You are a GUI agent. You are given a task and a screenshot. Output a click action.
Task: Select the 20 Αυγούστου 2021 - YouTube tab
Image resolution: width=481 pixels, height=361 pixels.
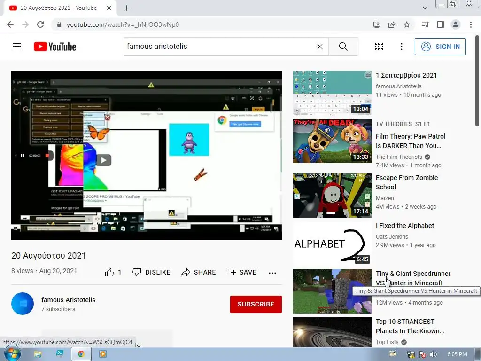tap(58, 8)
